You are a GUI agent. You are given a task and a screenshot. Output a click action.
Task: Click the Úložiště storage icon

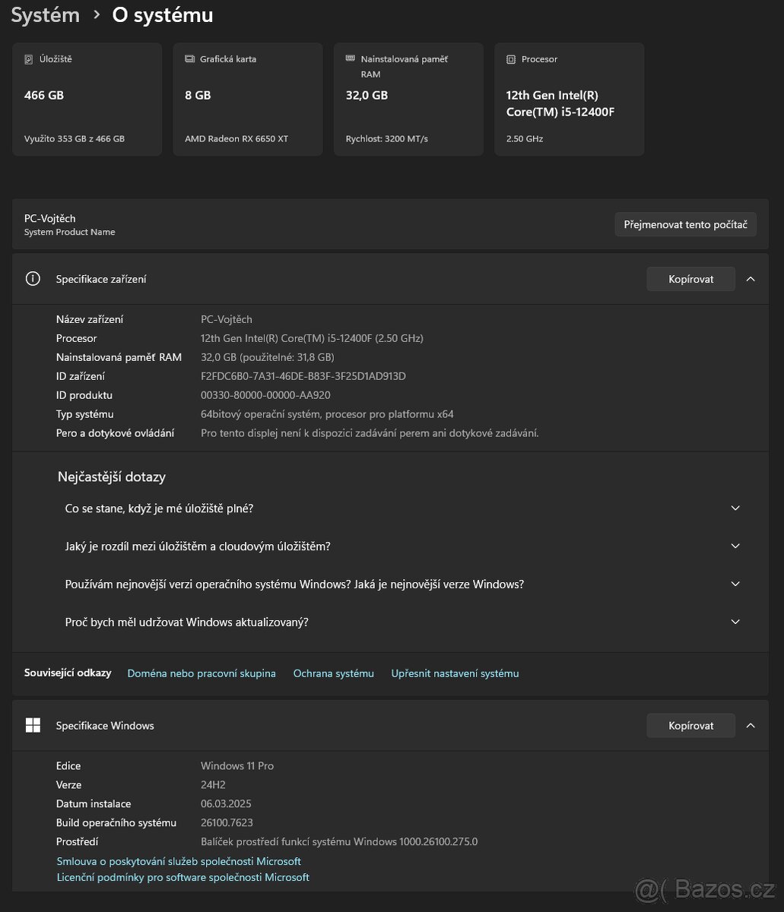[x=30, y=59]
